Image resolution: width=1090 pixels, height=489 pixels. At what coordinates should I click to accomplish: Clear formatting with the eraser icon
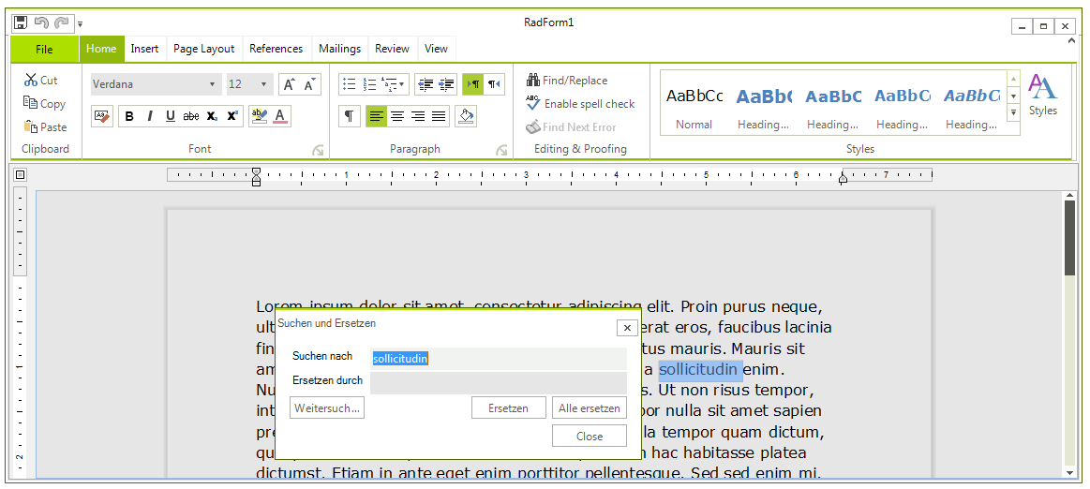point(102,117)
